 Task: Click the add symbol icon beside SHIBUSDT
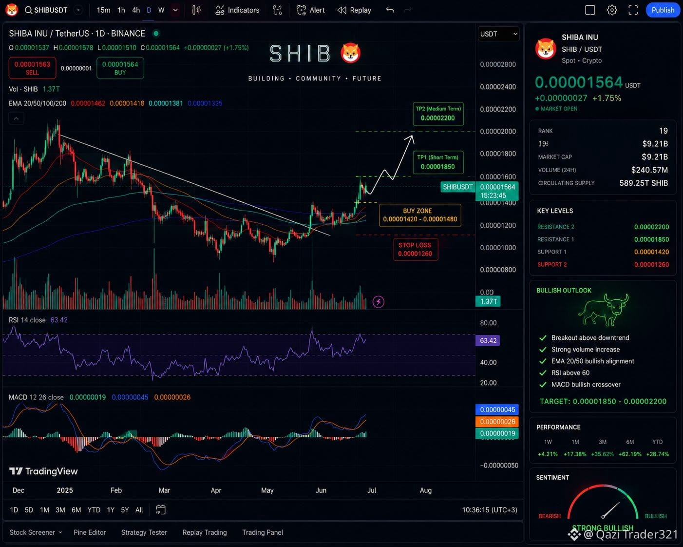[78, 10]
